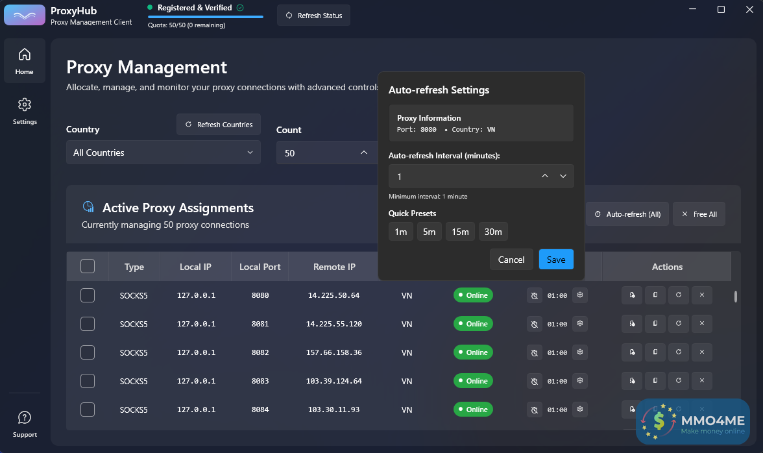Select the checkbox in the 157.66.158.36 row
This screenshot has height=453, width=763.
point(88,352)
